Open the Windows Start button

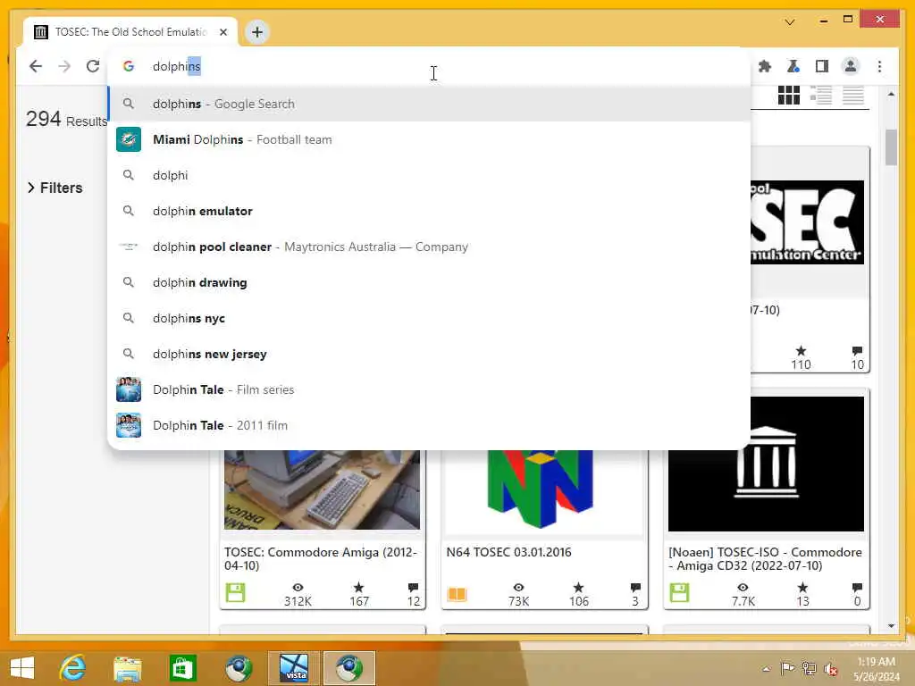coord(22,668)
